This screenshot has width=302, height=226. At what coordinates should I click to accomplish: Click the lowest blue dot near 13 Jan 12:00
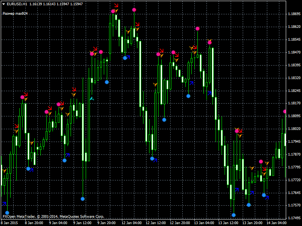coord(234,215)
